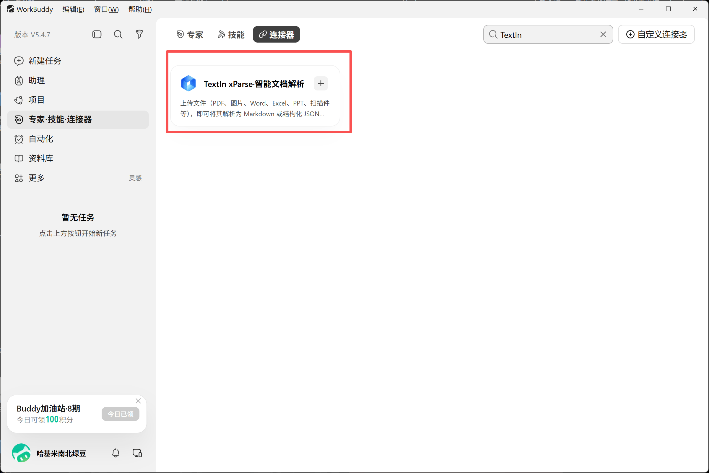Click the TextIn xParse blue cube logo
The height and width of the screenshot is (473, 709).
click(x=188, y=84)
